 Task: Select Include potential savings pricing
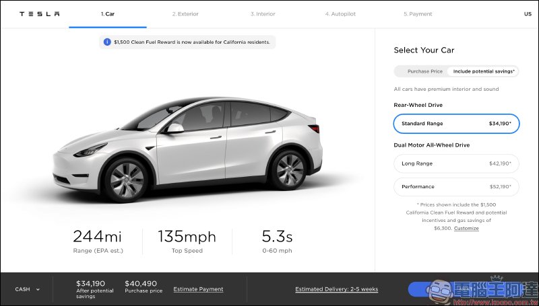(484, 71)
